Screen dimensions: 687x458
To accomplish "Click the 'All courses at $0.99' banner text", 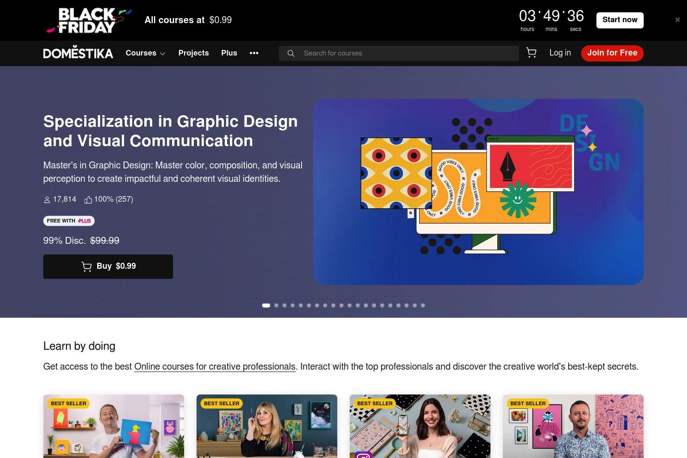I will [x=188, y=20].
